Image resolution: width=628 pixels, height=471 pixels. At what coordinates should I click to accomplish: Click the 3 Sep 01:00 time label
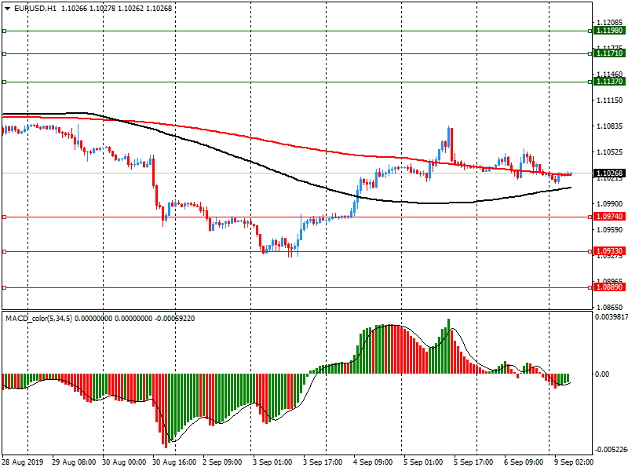pyautogui.click(x=272, y=462)
